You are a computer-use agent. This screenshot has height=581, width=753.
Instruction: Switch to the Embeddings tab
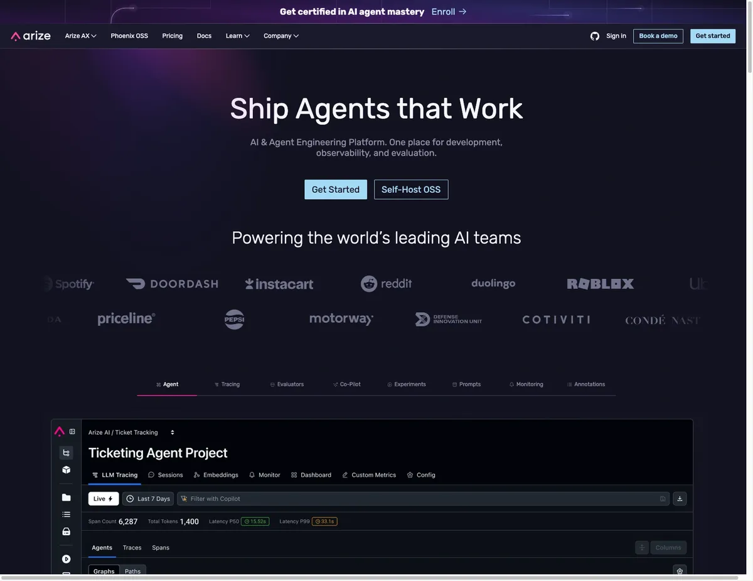[216, 475]
